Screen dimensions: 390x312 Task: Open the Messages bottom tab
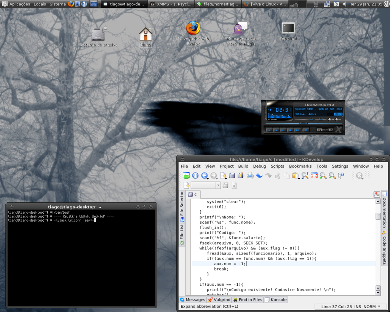[x=192, y=299]
